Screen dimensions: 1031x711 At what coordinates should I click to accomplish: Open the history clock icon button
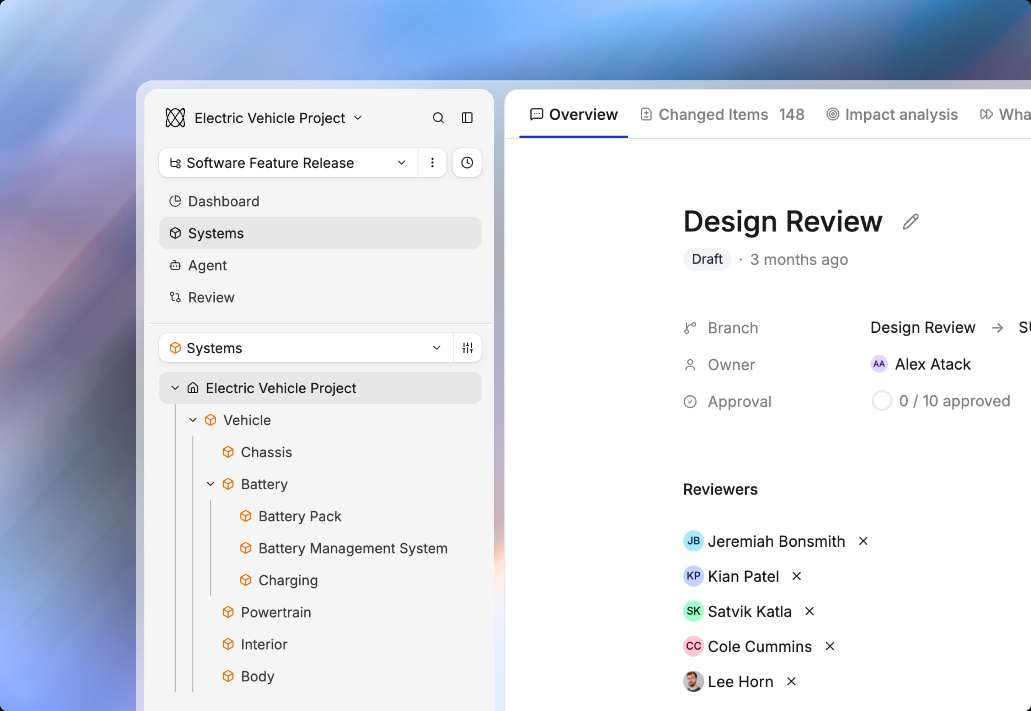point(467,162)
